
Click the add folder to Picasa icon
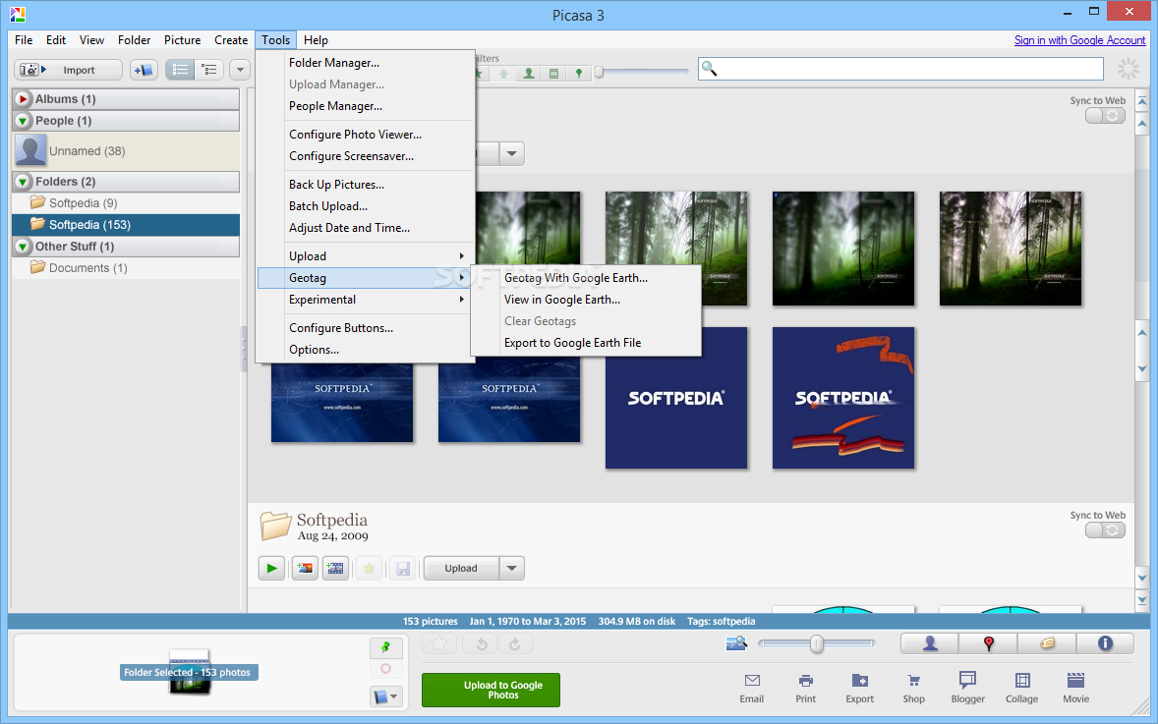click(x=144, y=70)
